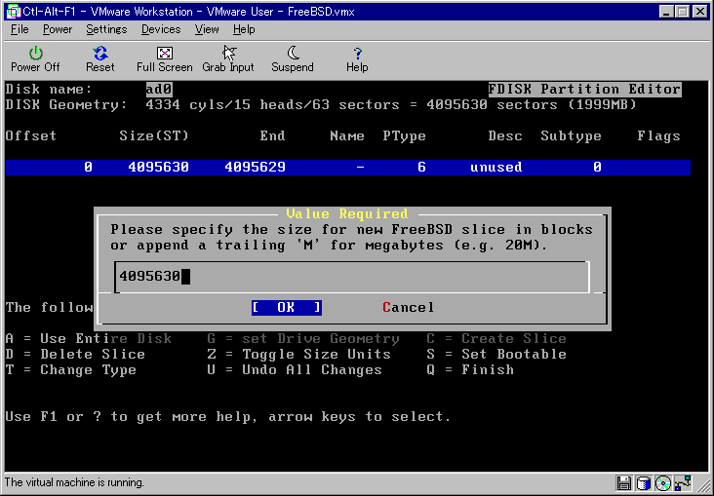Viewport: 714px width, 496px height.
Task: Click the Subtype column header
Action: [571, 136]
